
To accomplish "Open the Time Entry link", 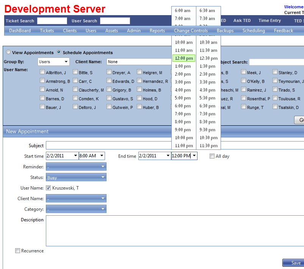I will [270, 20].
